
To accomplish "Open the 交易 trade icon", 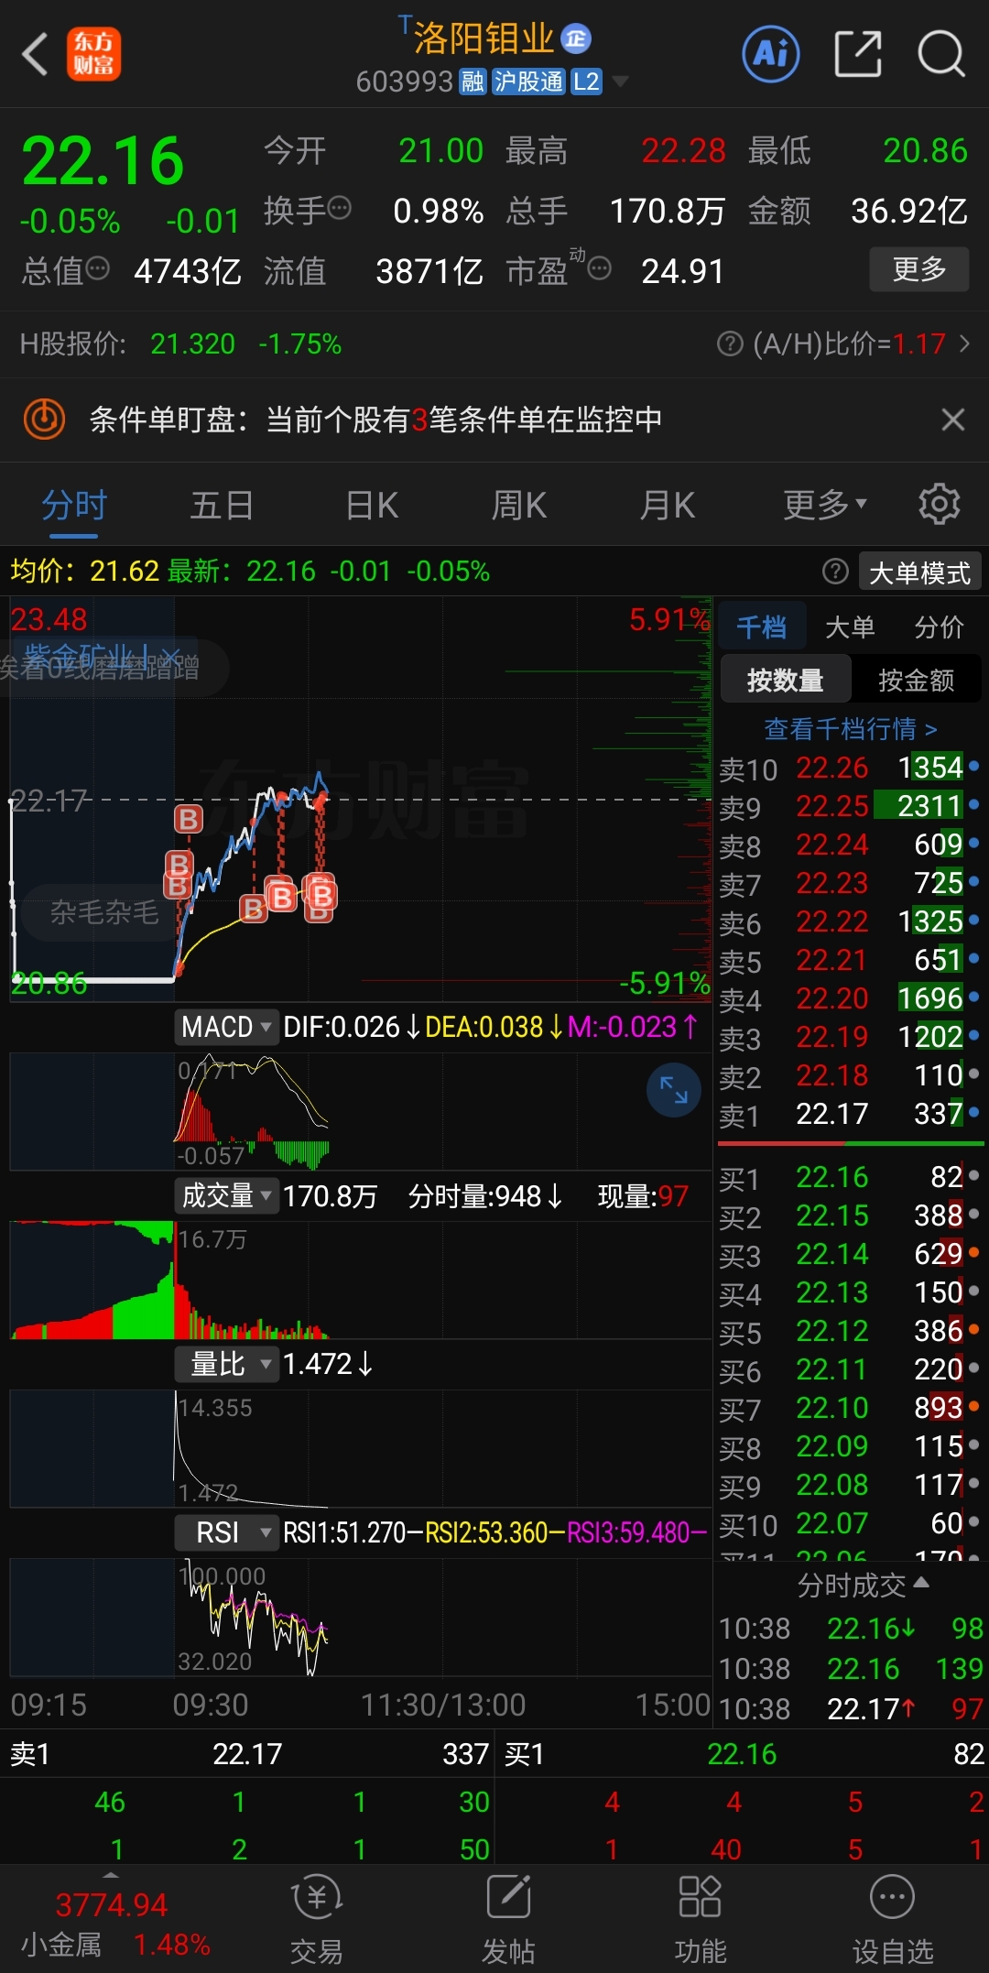I will pyautogui.click(x=317, y=1918).
